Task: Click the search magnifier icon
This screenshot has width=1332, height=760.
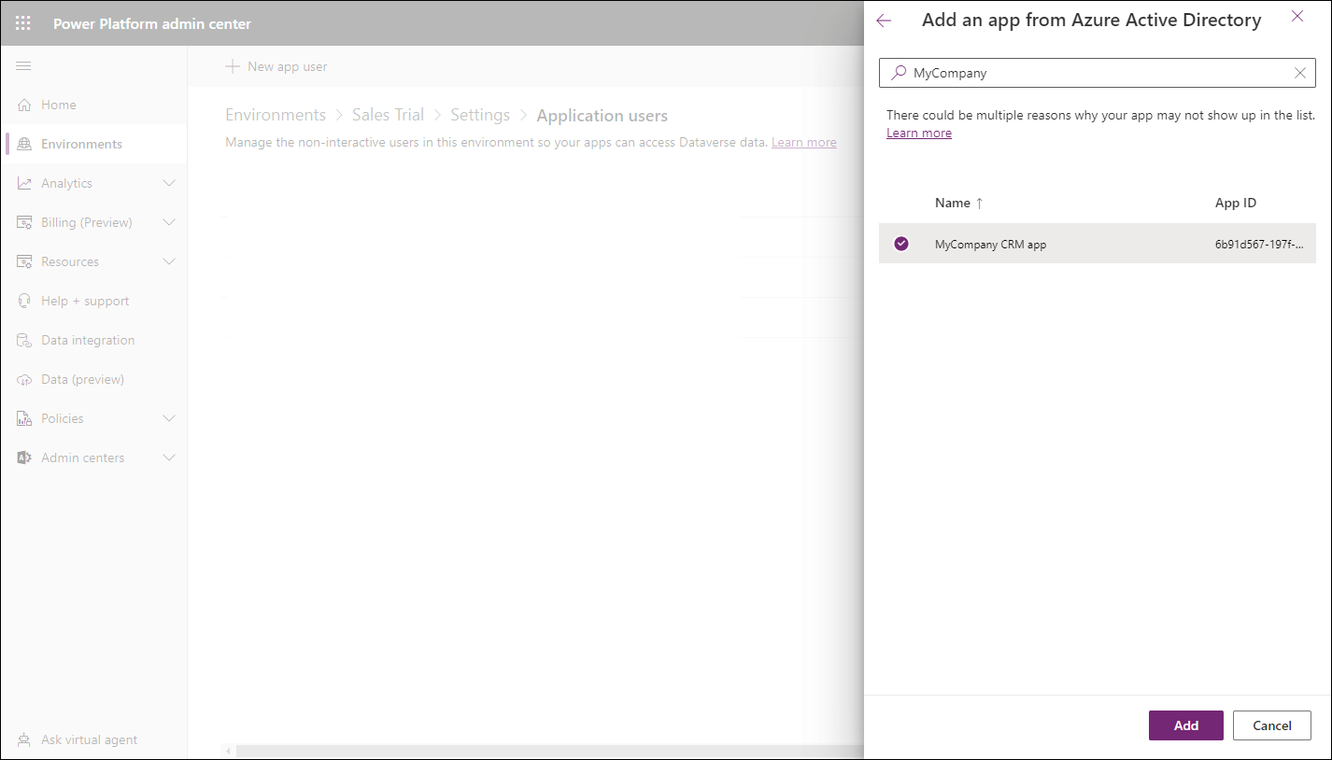Action: (899, 72)
